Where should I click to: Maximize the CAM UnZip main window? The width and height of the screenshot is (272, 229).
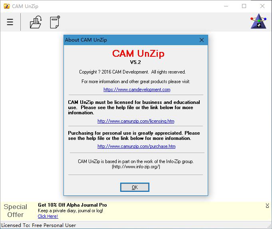tap(244, 6)
